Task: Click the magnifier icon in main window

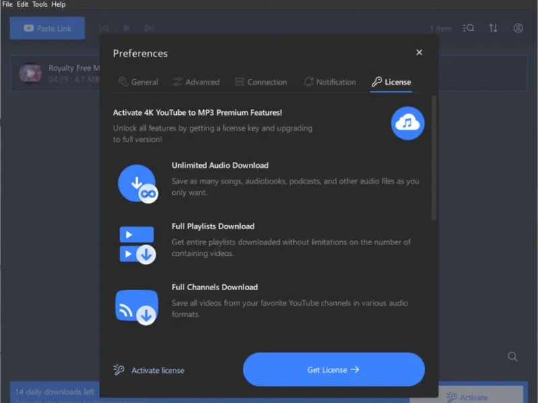Action: click(512, 357)
